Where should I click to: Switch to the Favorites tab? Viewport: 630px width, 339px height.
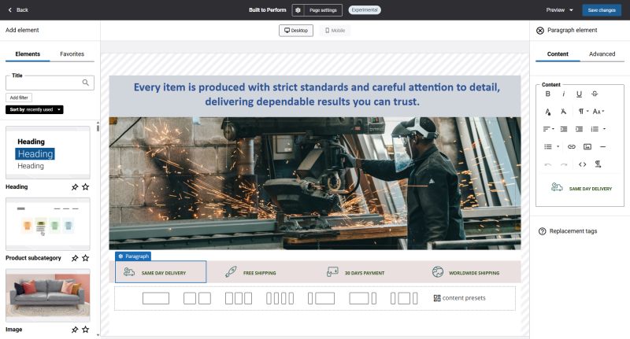point(72,53)
